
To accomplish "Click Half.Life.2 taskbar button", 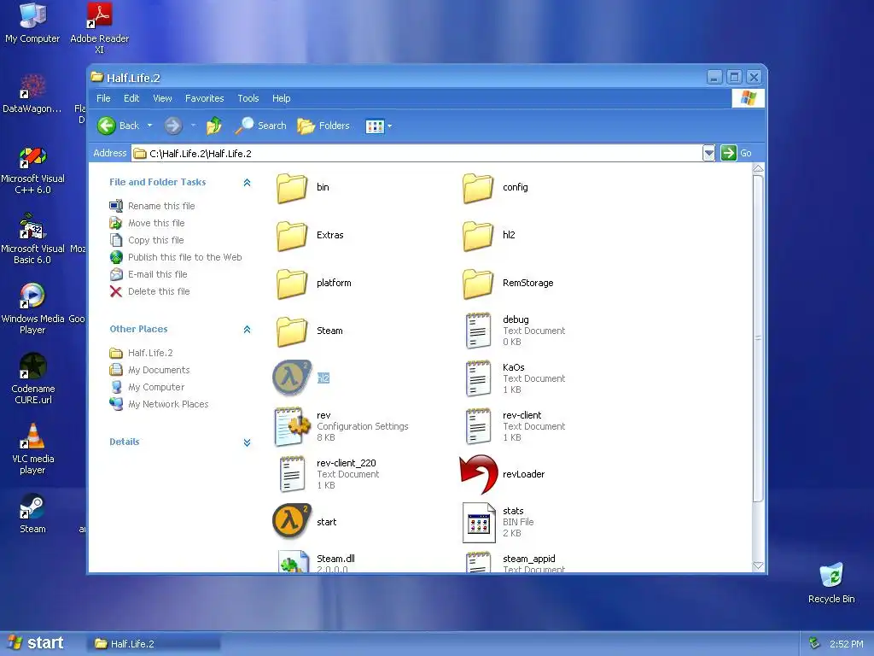I will pos(154,644).
